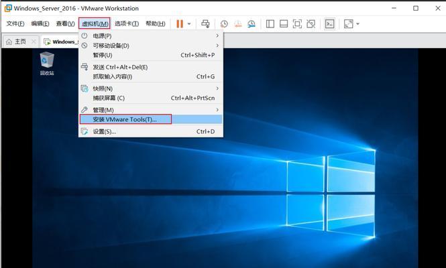Viewport: 446px width, 268px height.
Task: Close the 主页 tab
Action: [34, 42]
